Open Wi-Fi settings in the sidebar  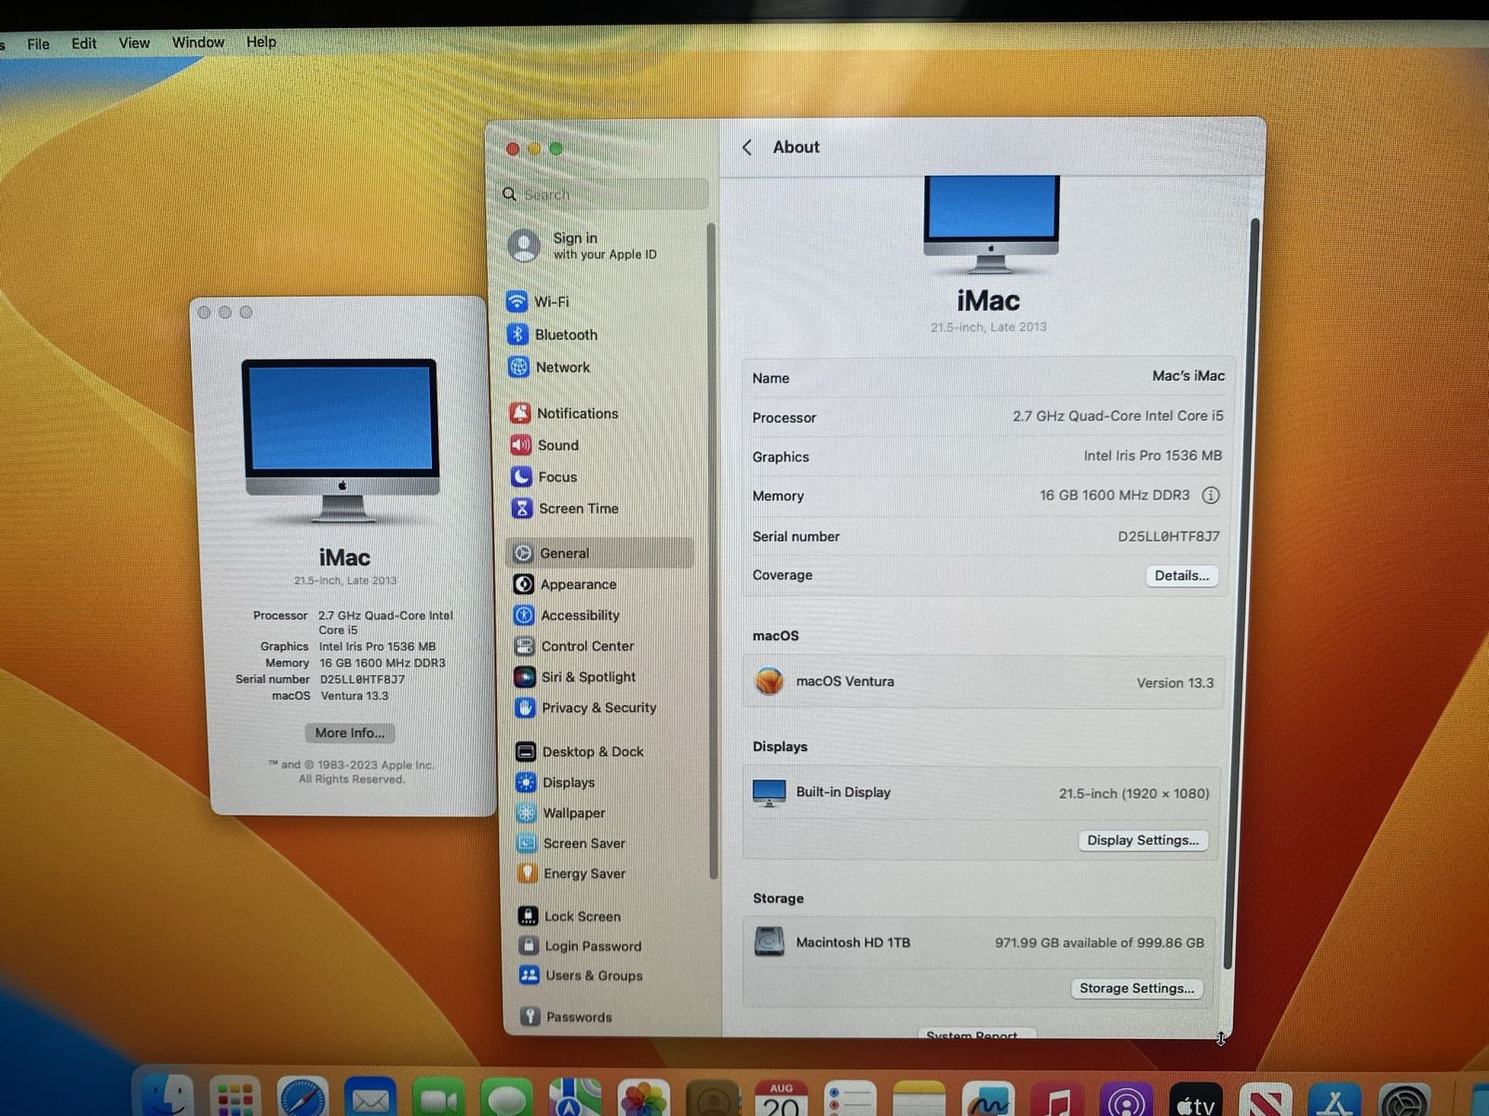click(538, 301)
